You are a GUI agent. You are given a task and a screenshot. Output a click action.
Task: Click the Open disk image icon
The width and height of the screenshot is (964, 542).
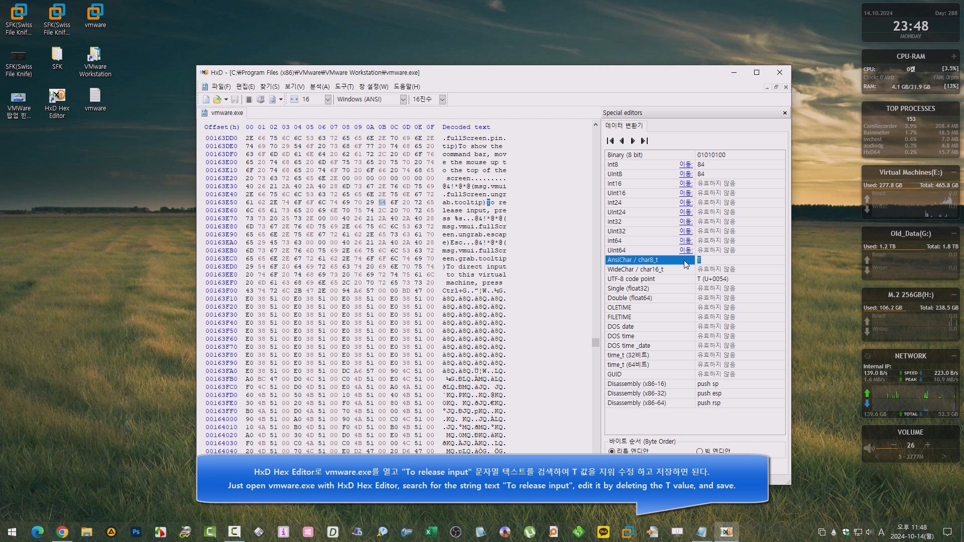pyautogui.click(x=272, y=99)
